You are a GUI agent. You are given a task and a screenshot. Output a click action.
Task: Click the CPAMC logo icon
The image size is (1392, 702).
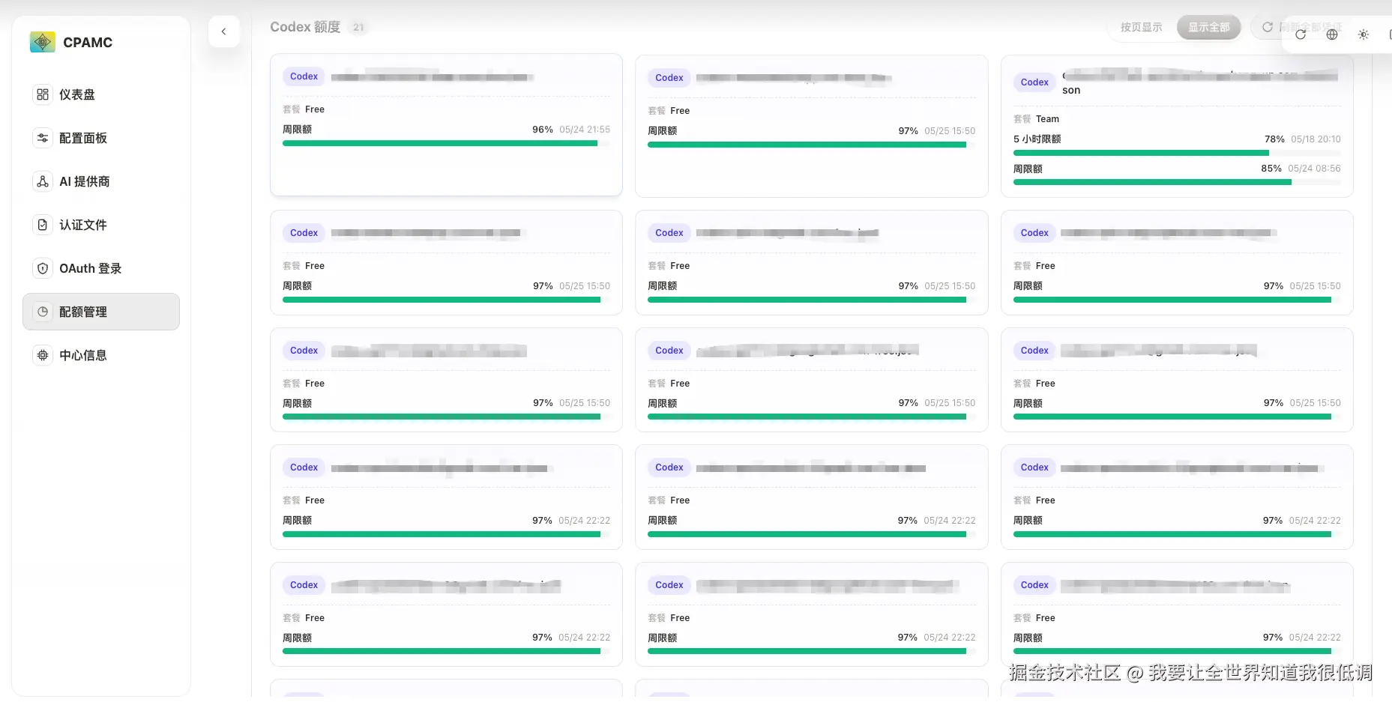(x=43, y=42)
